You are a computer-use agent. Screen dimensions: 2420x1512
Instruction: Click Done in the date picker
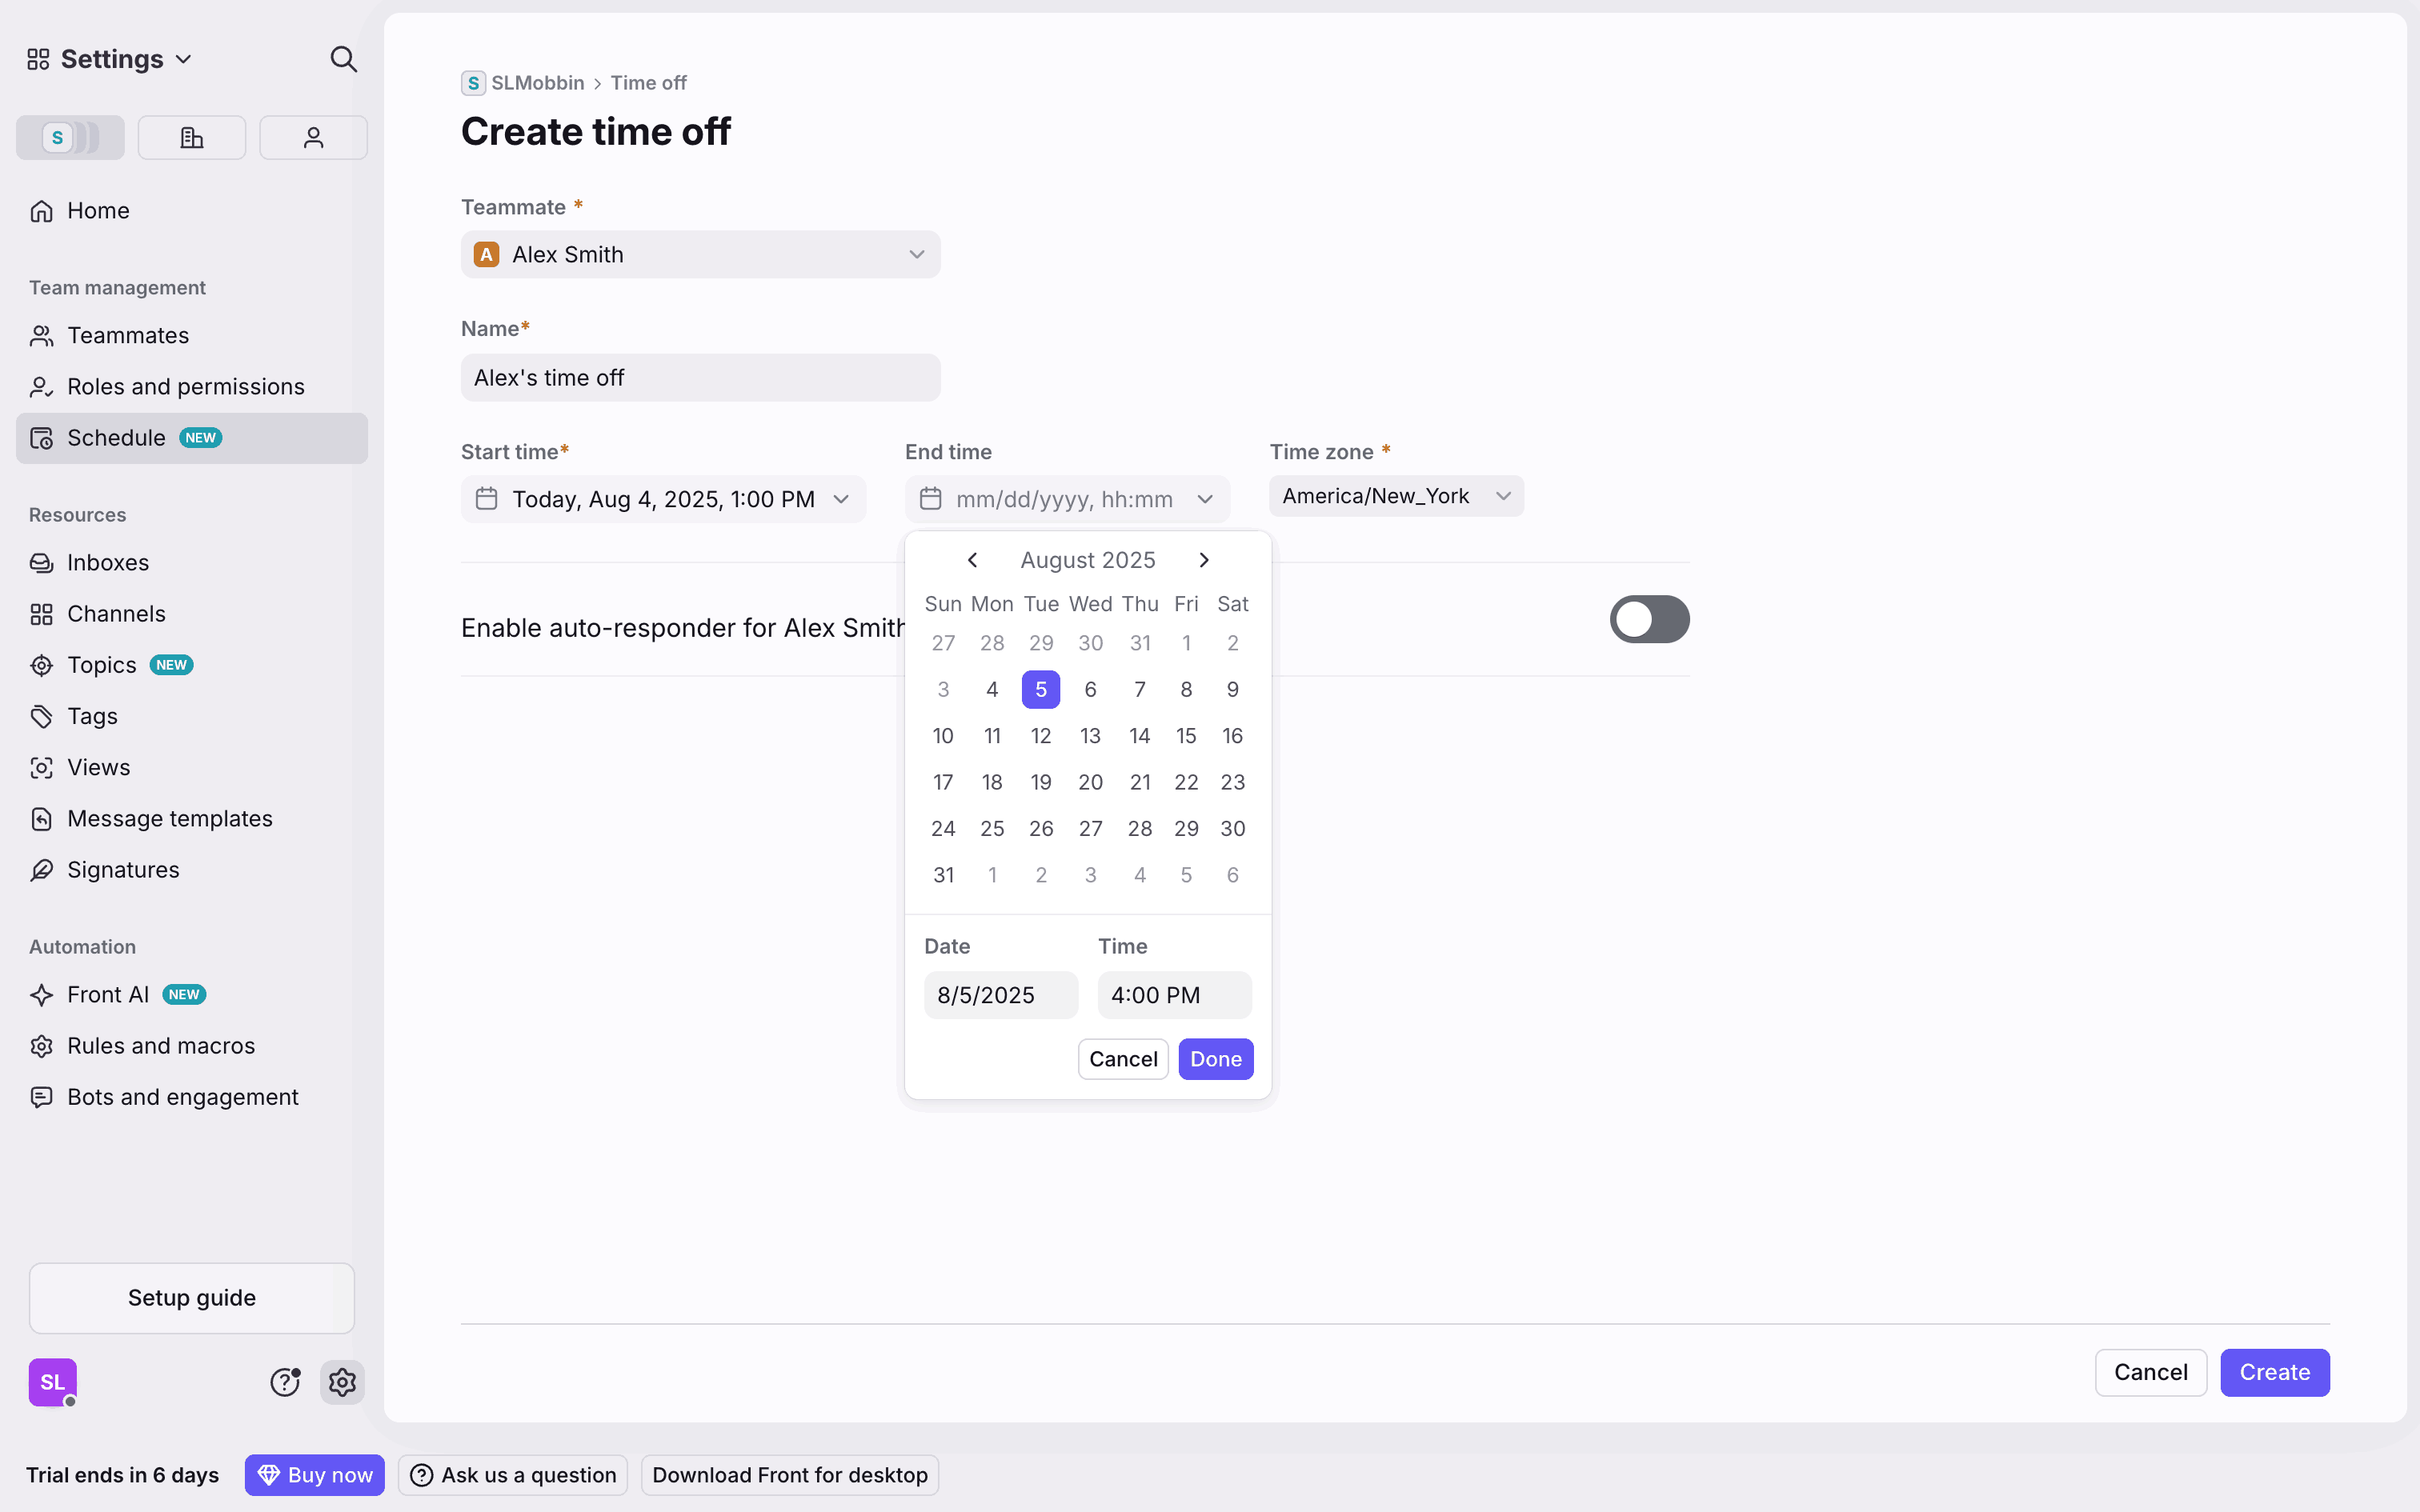pos(1215,1059)
